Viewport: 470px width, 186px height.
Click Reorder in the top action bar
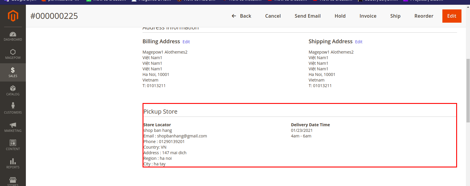coord(424,16)
